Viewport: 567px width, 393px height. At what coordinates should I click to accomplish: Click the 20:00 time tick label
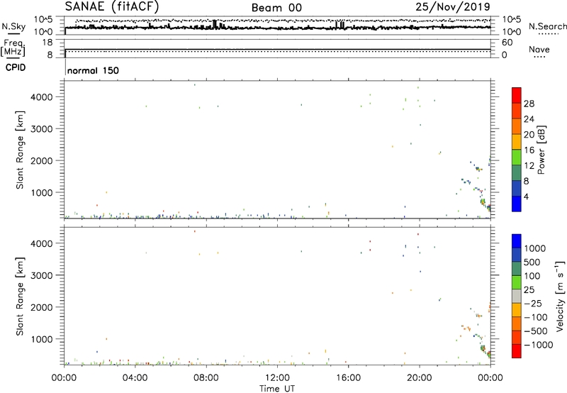(x=419, y=378)
